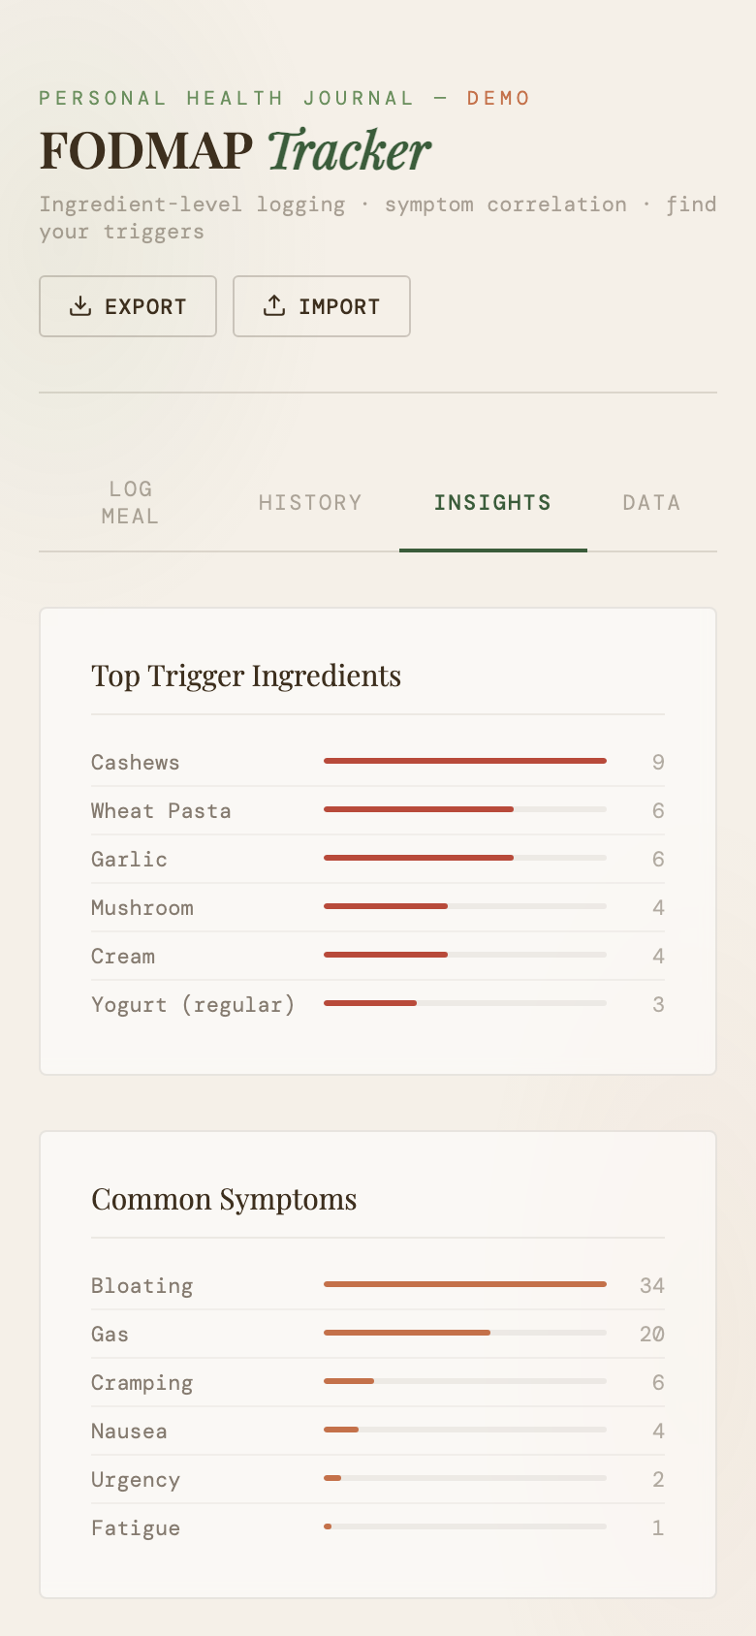
Task: Click the Gas symptom label
Action: click(x=110, y=1334)
